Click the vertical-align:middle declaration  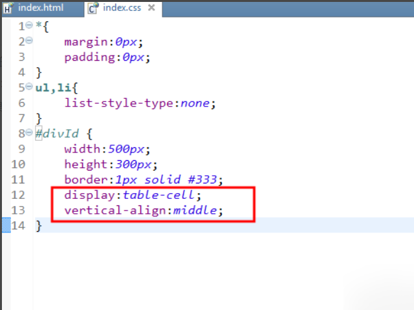[x=144, y=211]
